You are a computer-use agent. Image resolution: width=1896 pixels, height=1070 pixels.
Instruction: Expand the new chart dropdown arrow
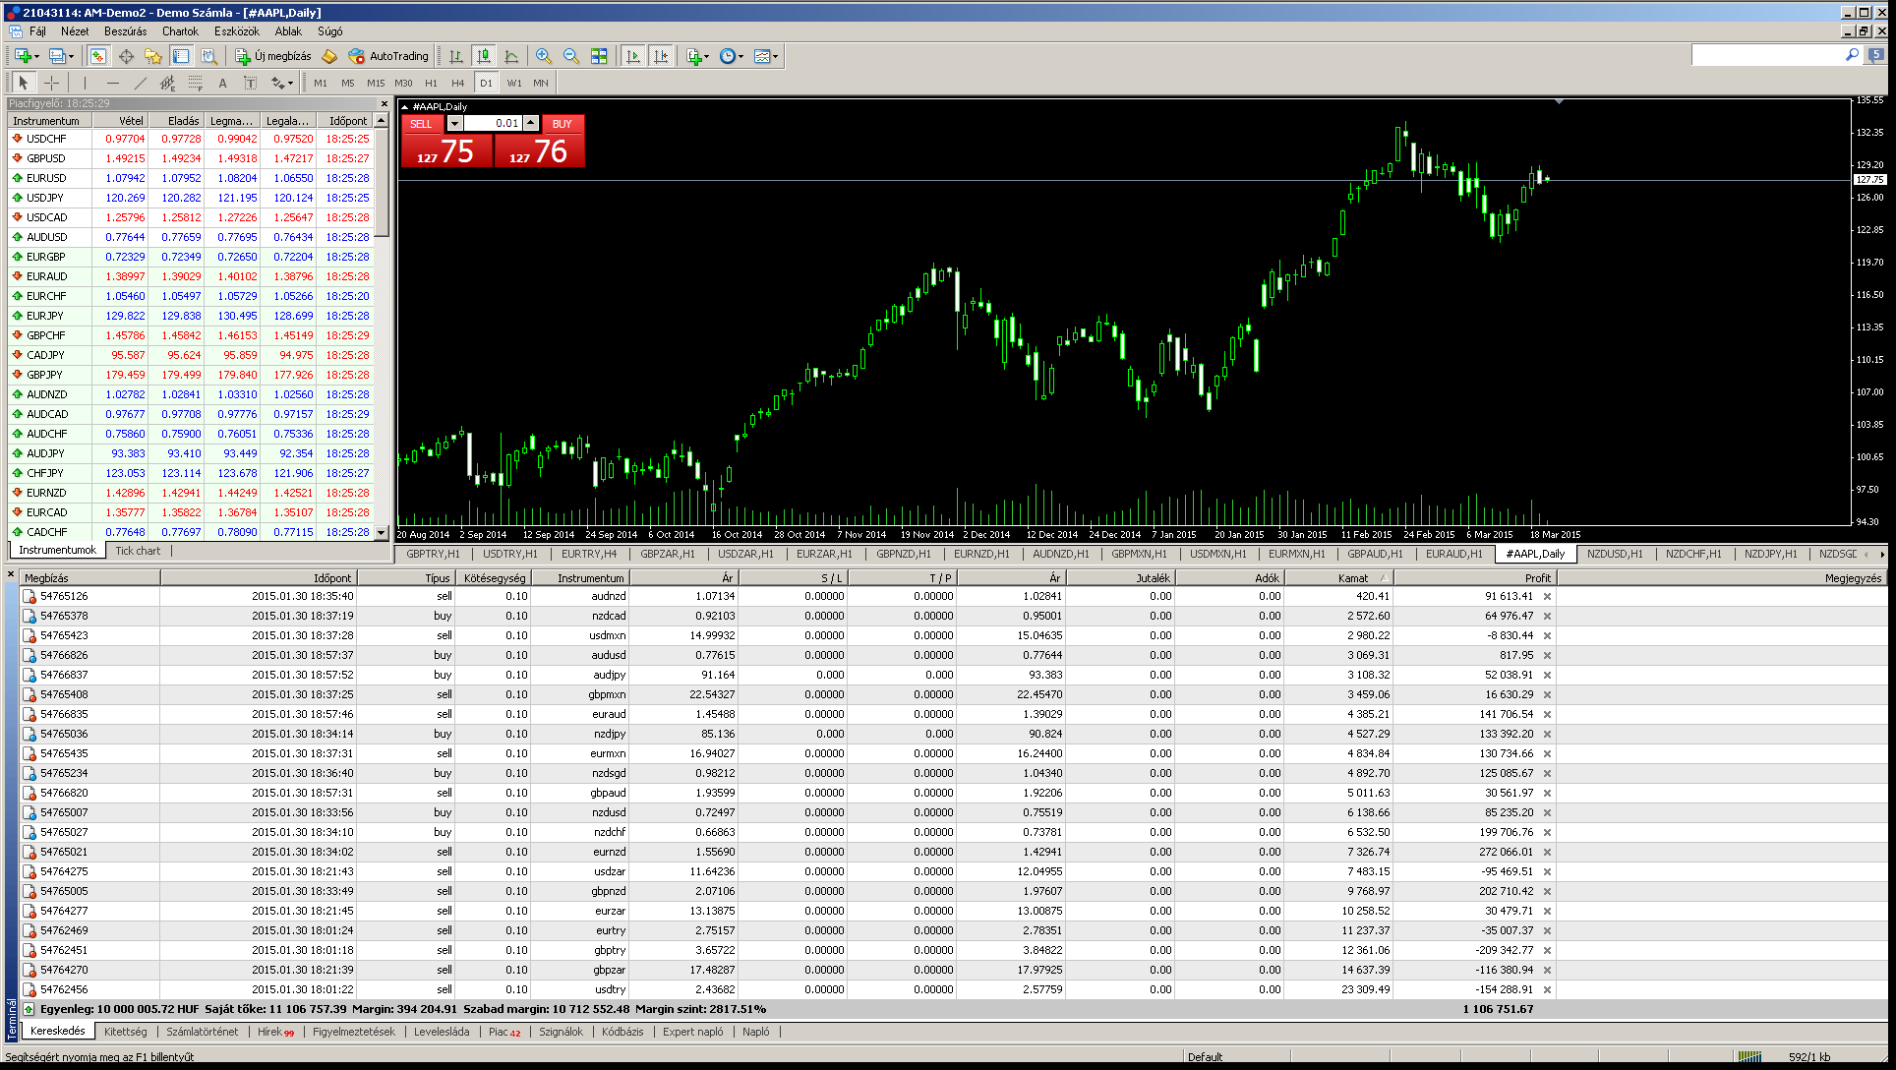tap(36, 56)
